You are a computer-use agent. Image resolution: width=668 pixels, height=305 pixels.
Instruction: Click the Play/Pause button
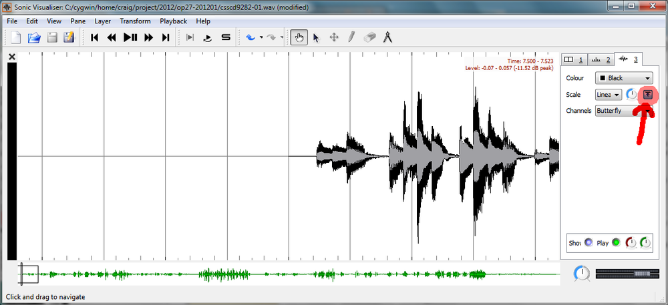(x=130, y=38)
